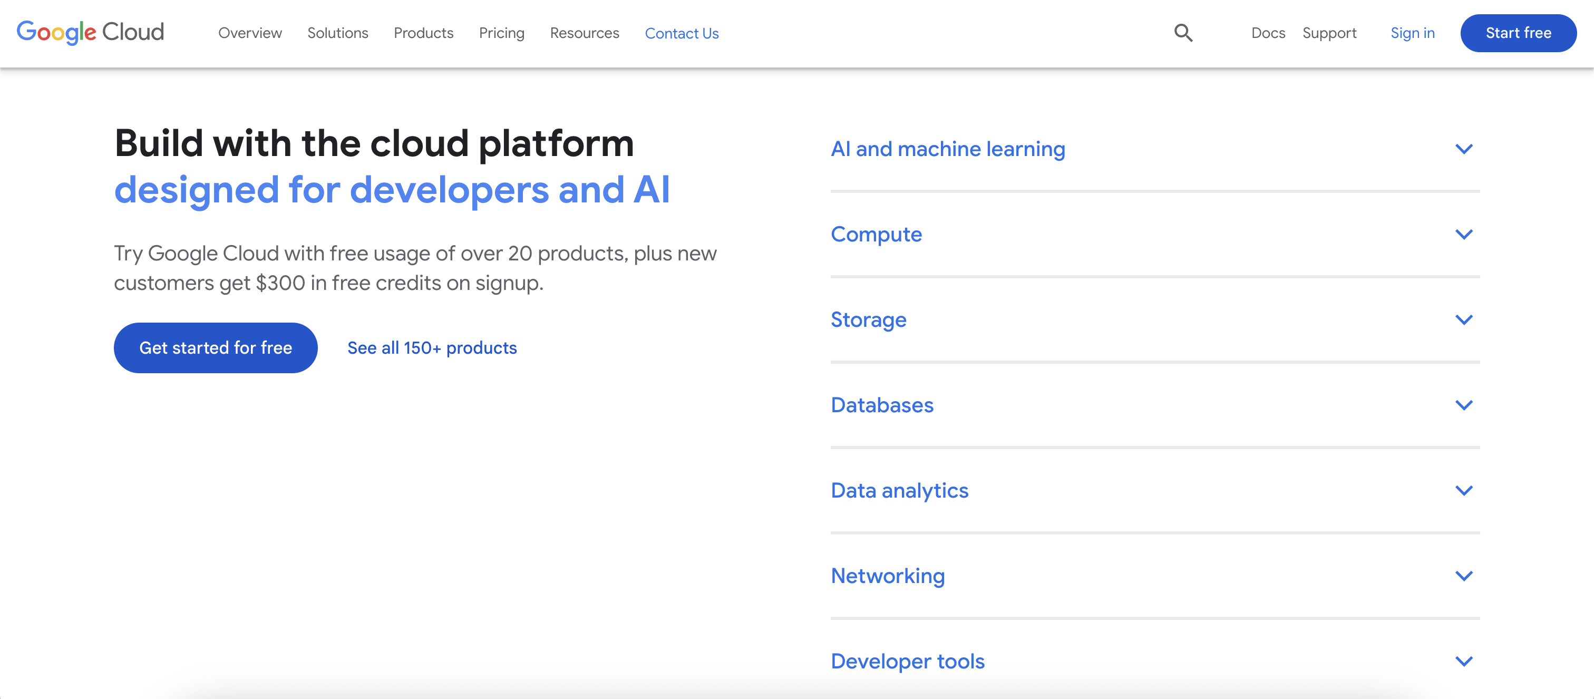Screen dimensions: 1594x699
Task: Expand the Developer tools chevron
Action: tap(1463, 661)
